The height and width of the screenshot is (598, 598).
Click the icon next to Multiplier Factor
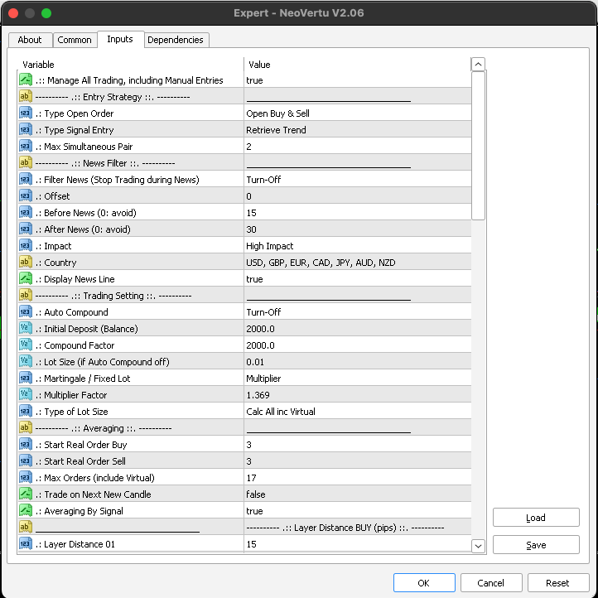pyautogui.click(x=25, y=395)
